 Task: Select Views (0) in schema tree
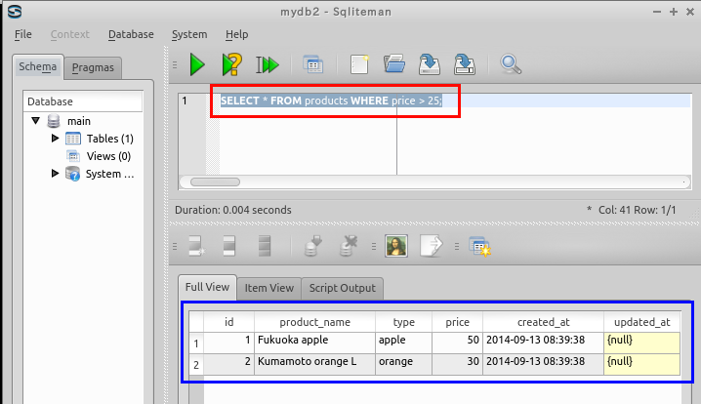point(108,156)
